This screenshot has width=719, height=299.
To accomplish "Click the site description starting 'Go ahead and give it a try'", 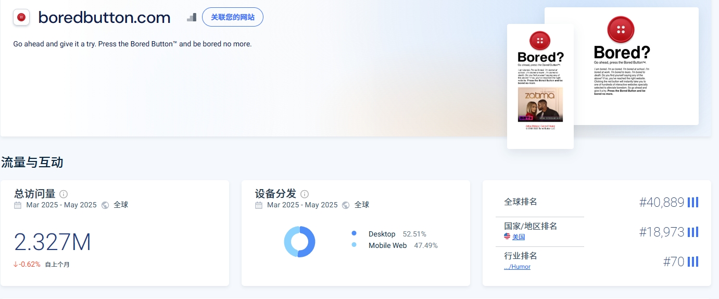I will coord(132,44).
